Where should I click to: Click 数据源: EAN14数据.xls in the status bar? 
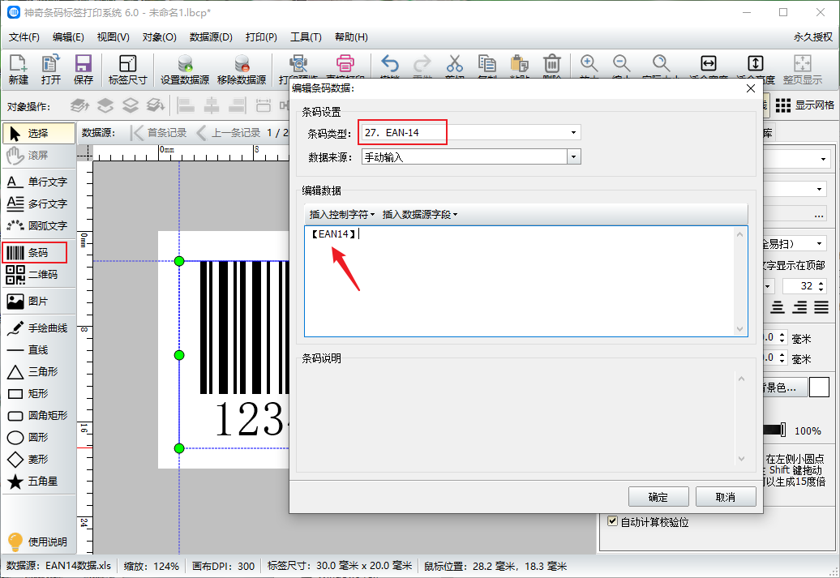(59, 566)
